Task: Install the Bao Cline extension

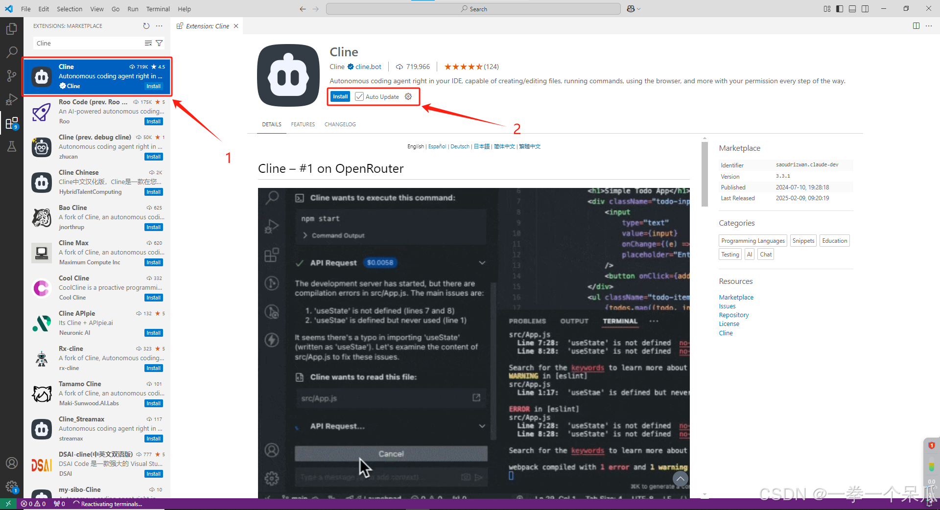Action: pos(154,227)
